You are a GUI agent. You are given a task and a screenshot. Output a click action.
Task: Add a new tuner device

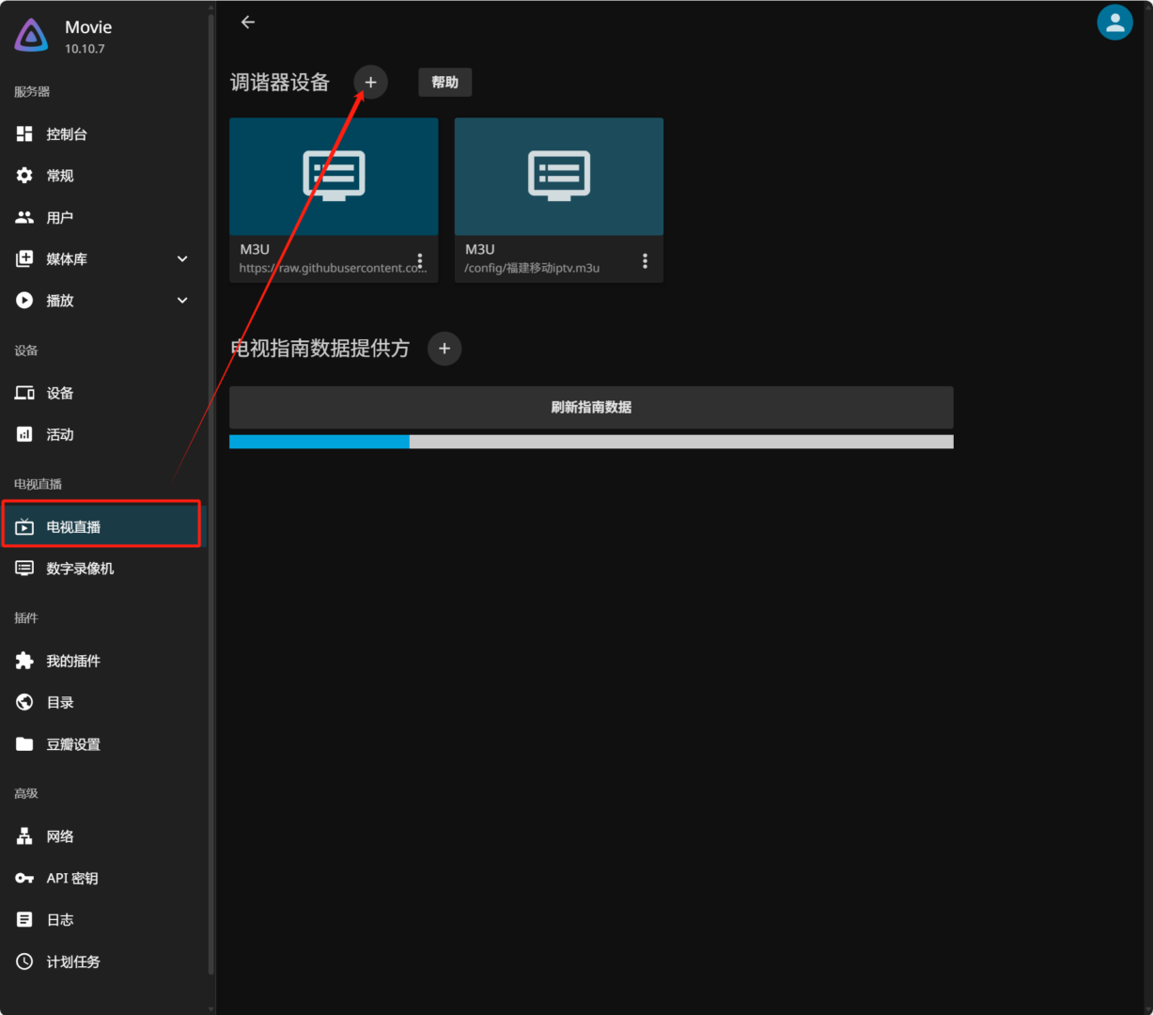click(370, 83)
